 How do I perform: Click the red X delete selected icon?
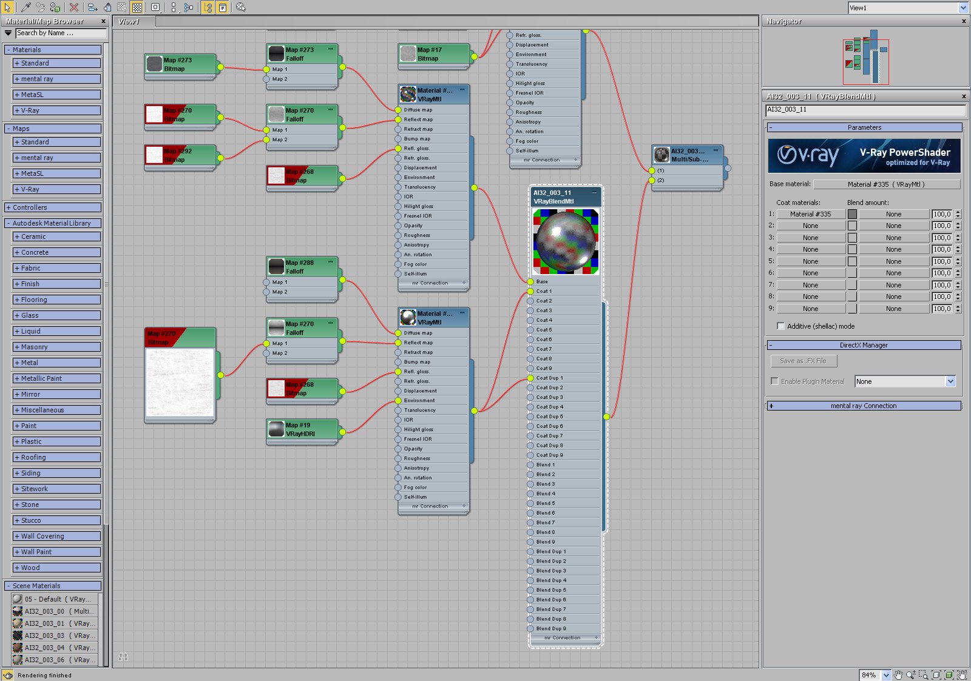73,7
